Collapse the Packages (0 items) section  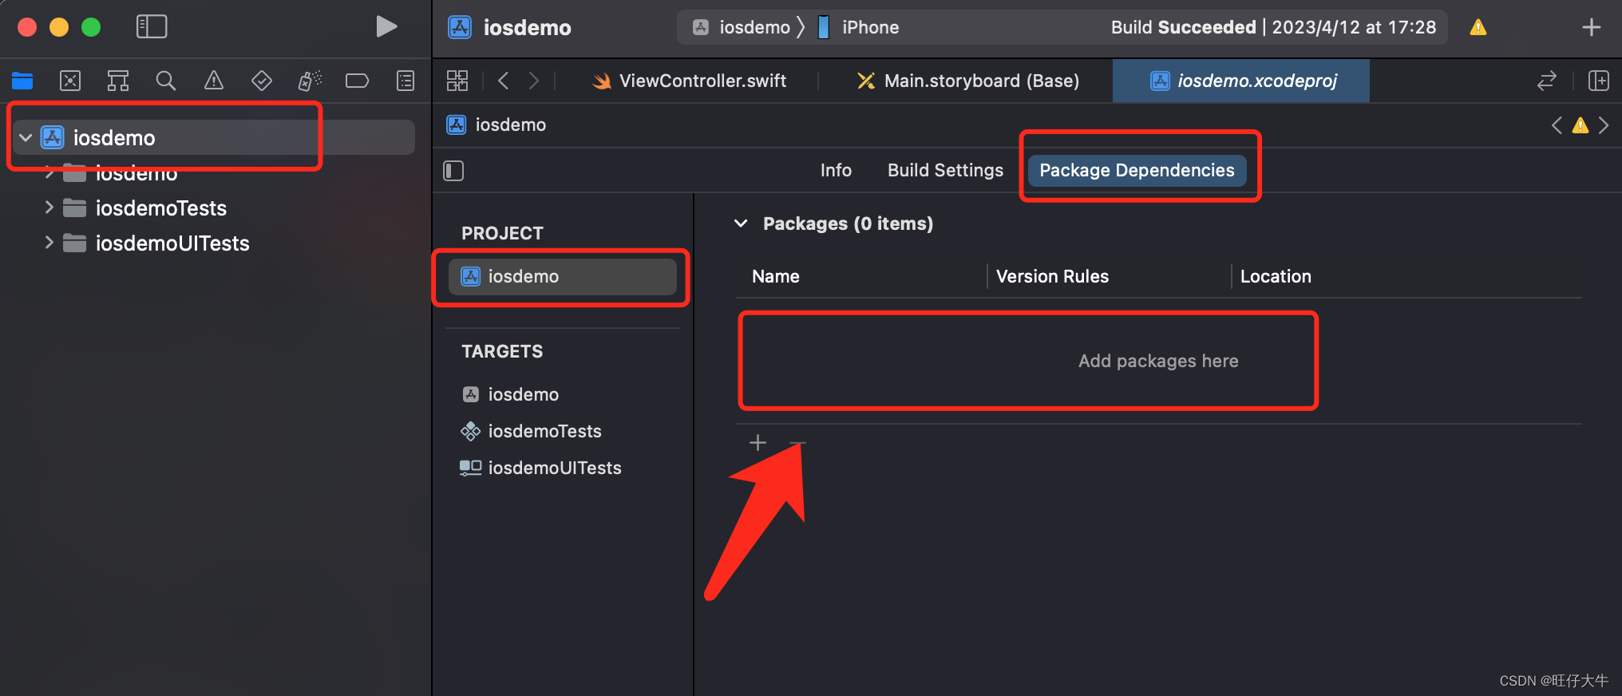(741, 223)
